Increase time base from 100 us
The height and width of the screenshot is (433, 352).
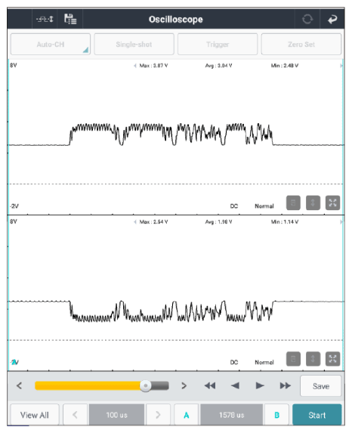point(158,415)
